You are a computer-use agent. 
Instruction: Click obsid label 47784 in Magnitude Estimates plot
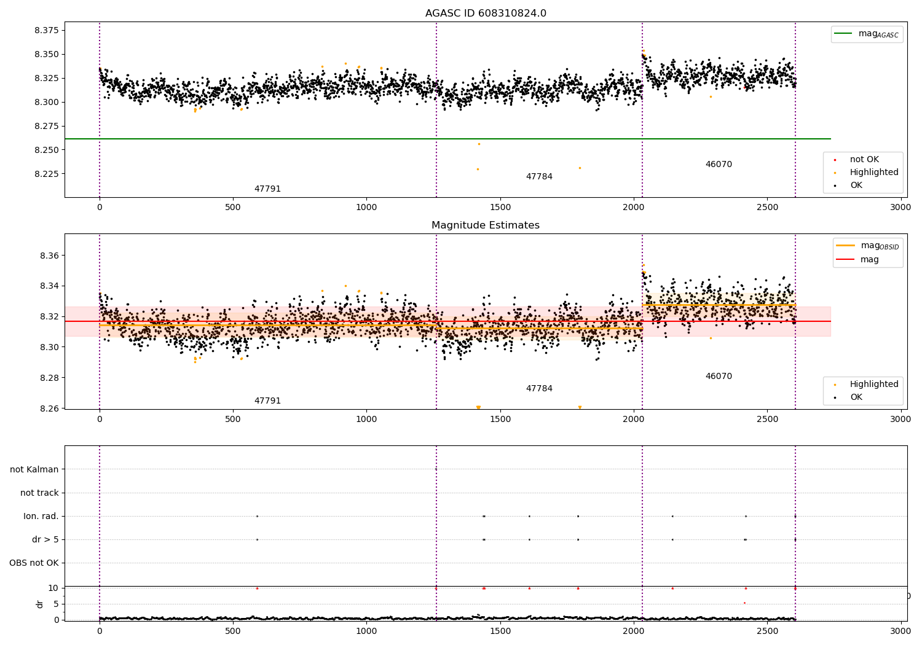[x=539, y=389]
